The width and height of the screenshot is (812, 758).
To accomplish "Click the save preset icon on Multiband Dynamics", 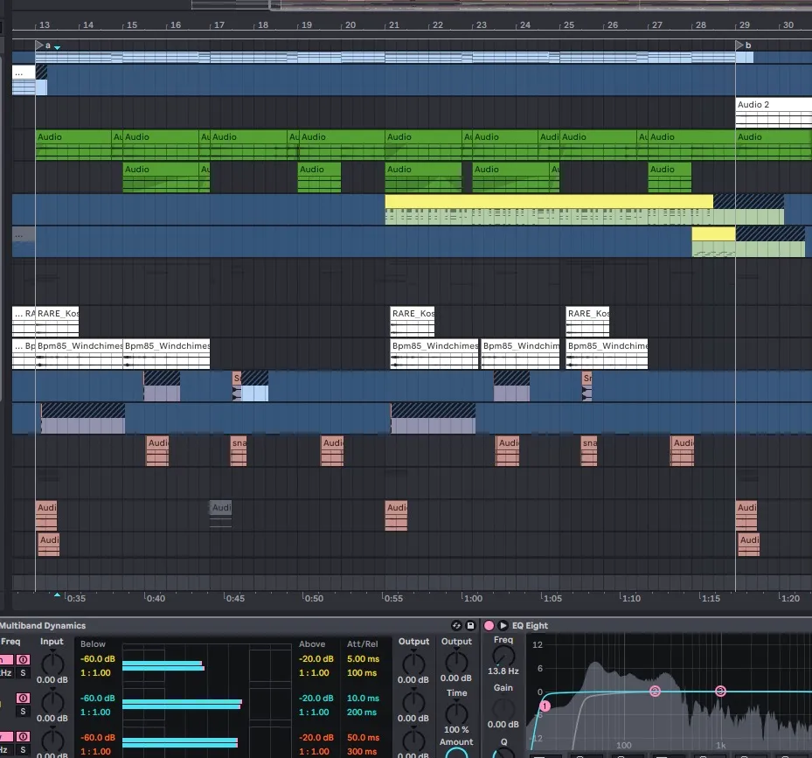I will 470,626.
